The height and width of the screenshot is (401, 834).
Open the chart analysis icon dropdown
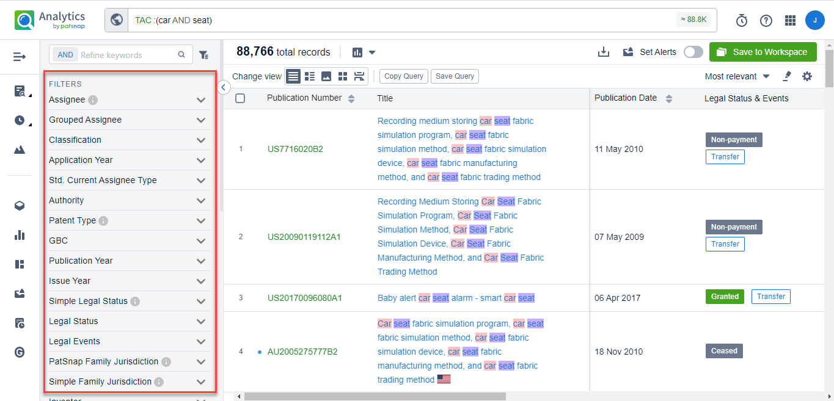point(364,52)
